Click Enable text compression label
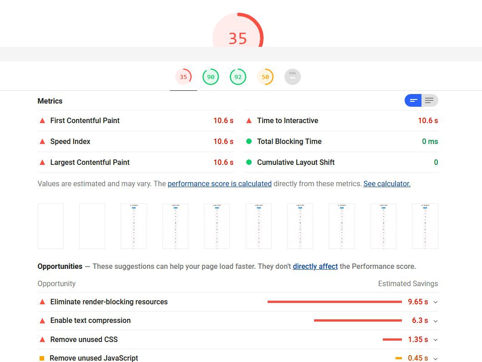The height and width of the screenshot is (362, 482). [91, 321]
